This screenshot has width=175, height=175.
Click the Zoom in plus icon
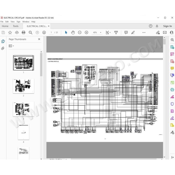coord(86,32)
